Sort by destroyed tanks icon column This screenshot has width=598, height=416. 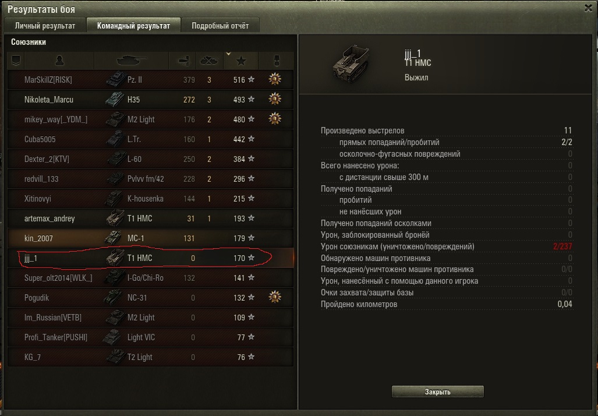click(210, 60)
